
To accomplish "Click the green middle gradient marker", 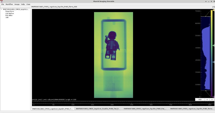I will tap(213, 45).
